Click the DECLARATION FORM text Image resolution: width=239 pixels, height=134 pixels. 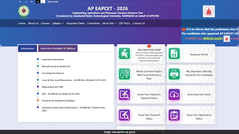click(x=149, y=50)
